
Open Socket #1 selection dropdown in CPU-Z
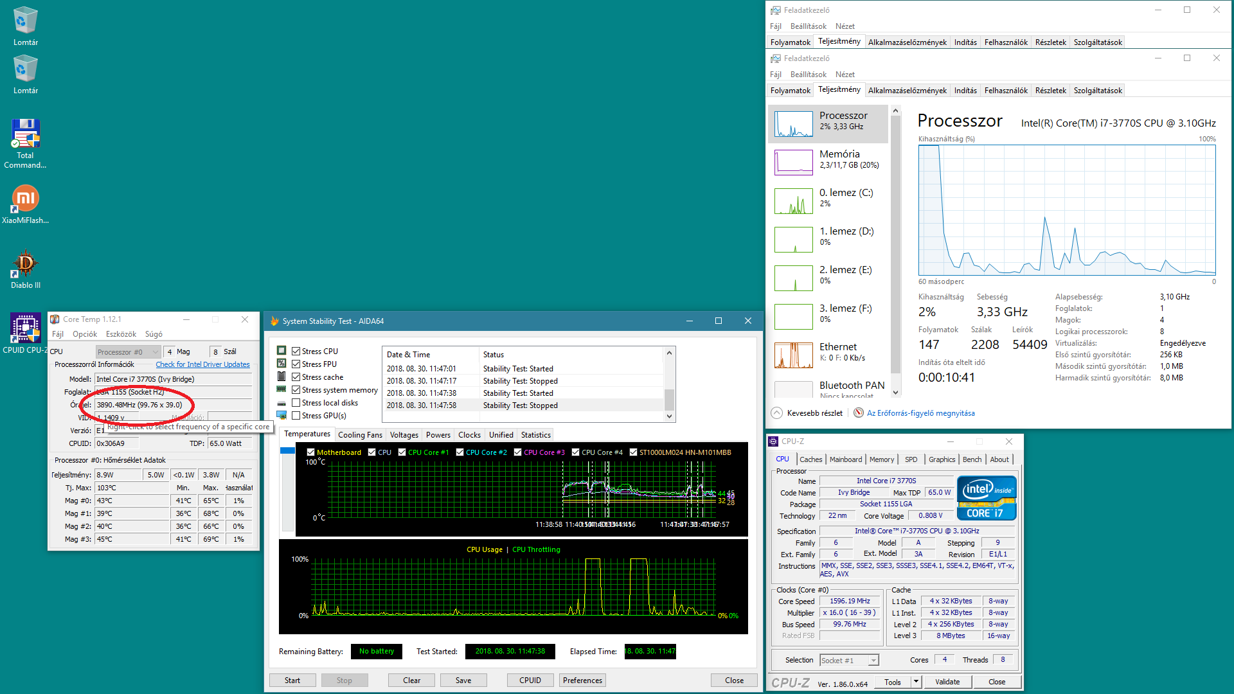[x=849, y=661]
